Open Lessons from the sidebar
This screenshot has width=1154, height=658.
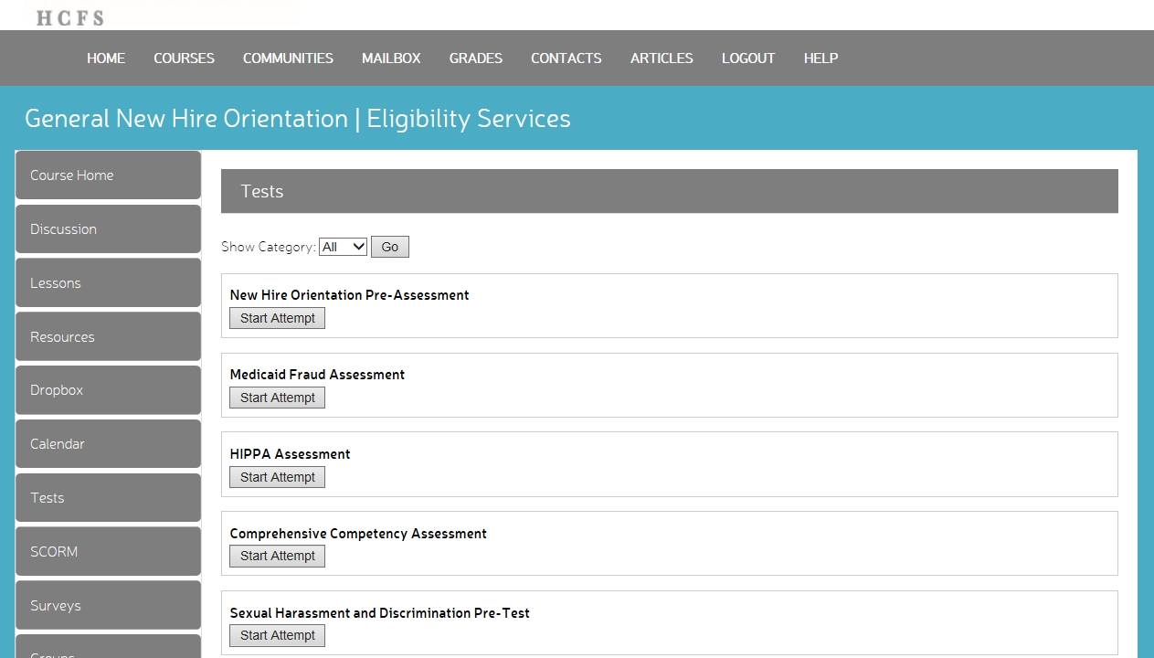(108, 283)
